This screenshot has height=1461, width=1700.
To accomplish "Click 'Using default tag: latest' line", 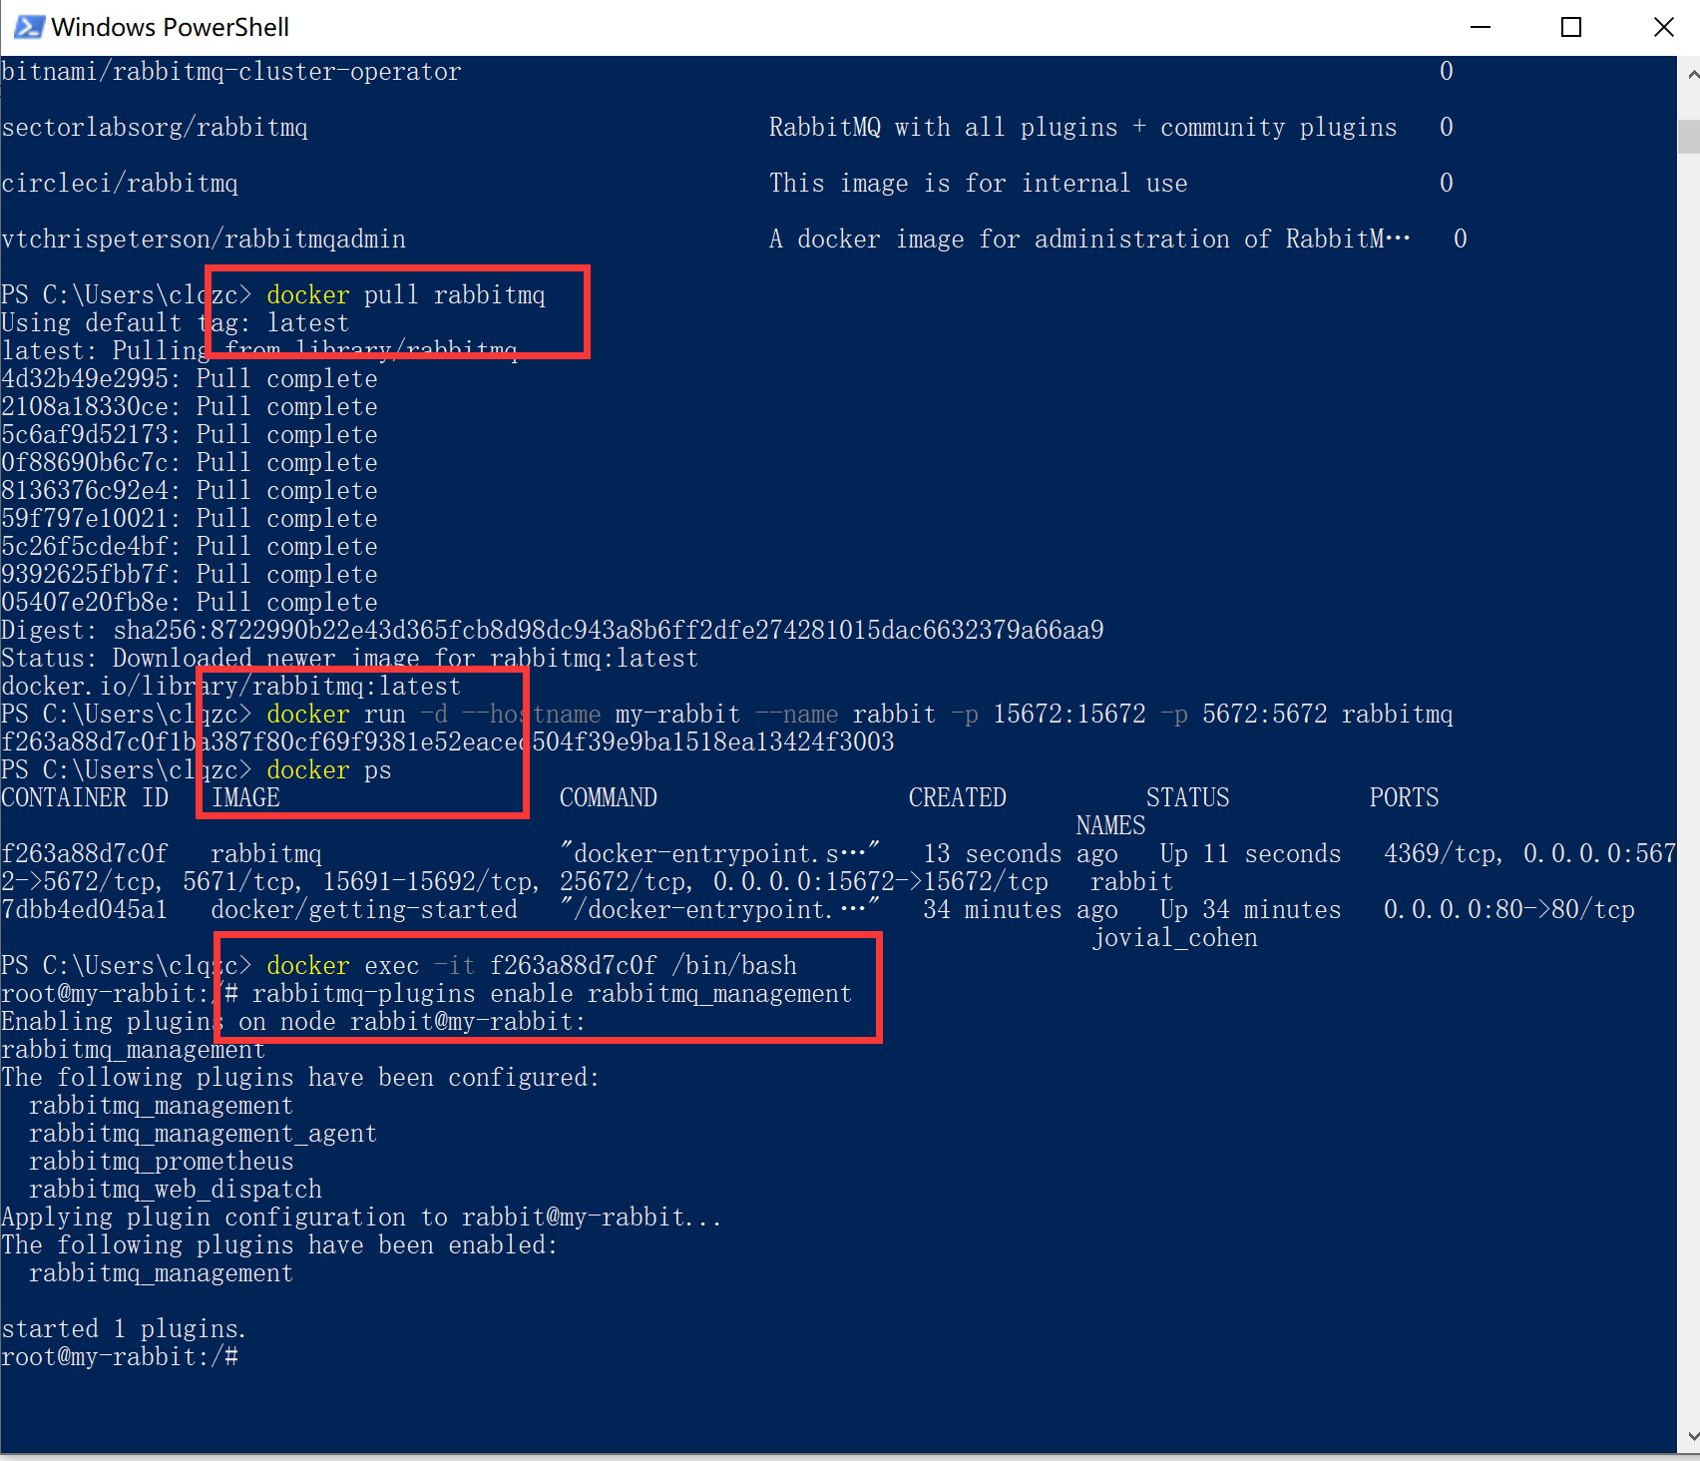I will pyautogui.click(x=176, y=323).
